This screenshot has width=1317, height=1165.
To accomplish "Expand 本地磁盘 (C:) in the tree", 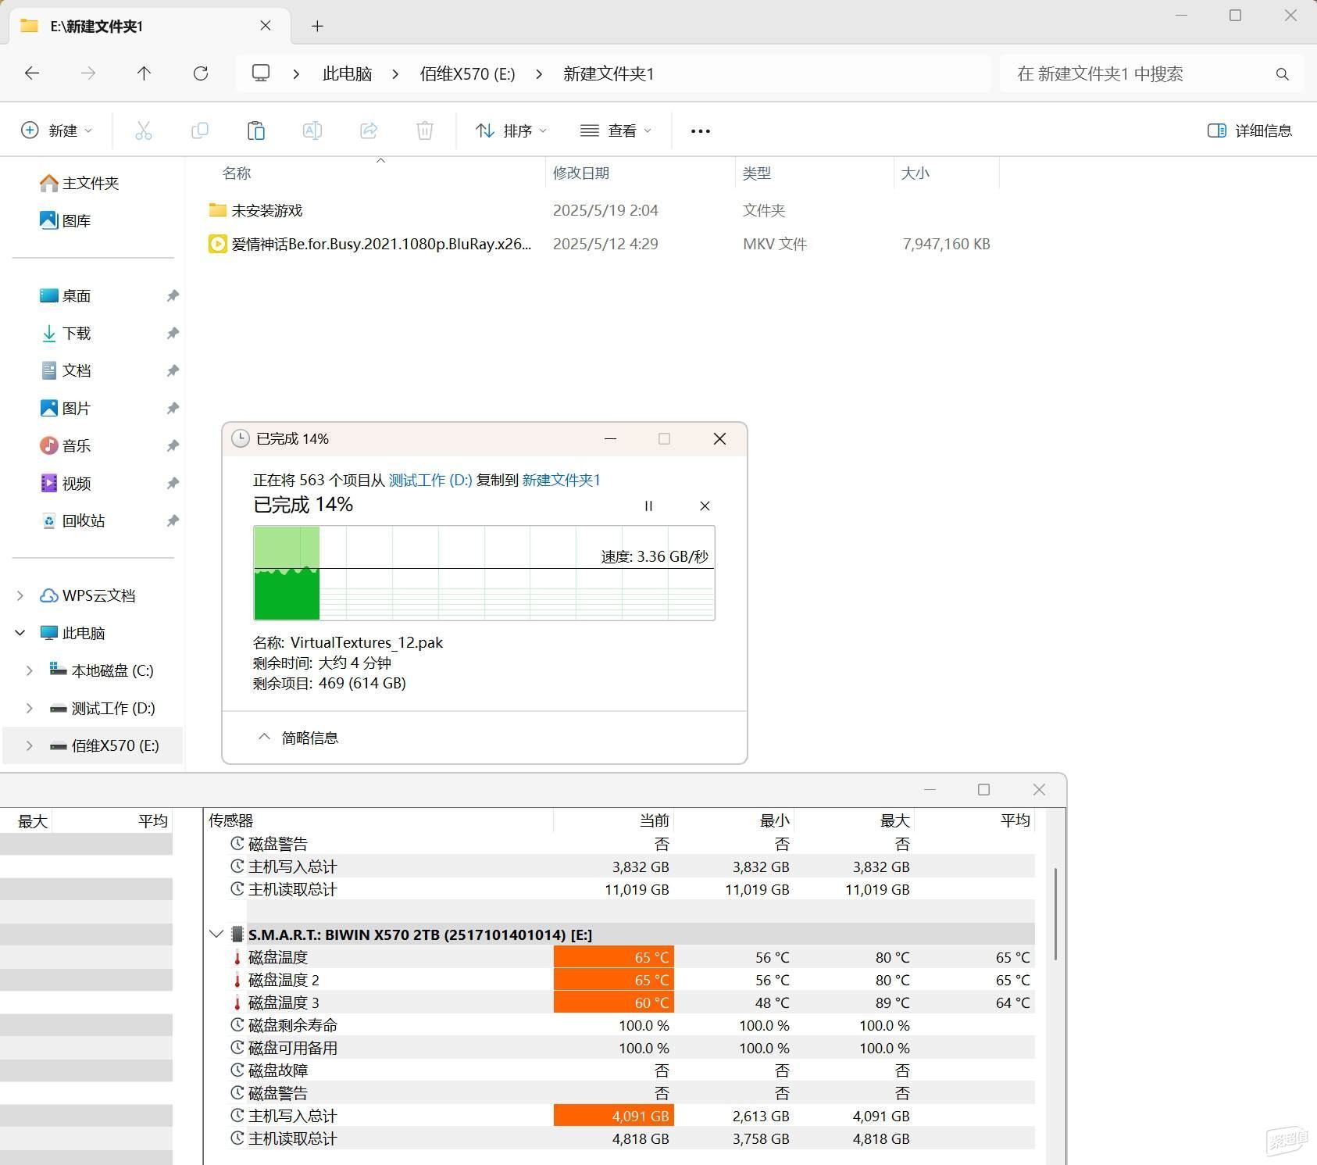I will (x=30, y=670).
